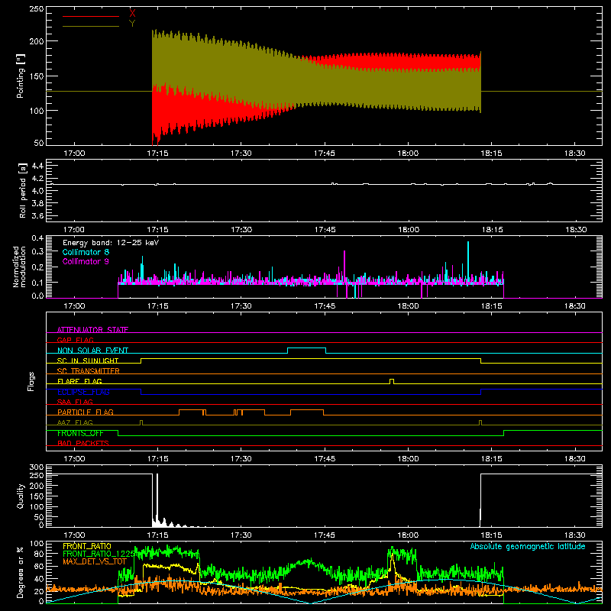This screenshot has width=611, height=611.
Task: Click the 17:15 tick under Flags plot
Action: (158, 459)
